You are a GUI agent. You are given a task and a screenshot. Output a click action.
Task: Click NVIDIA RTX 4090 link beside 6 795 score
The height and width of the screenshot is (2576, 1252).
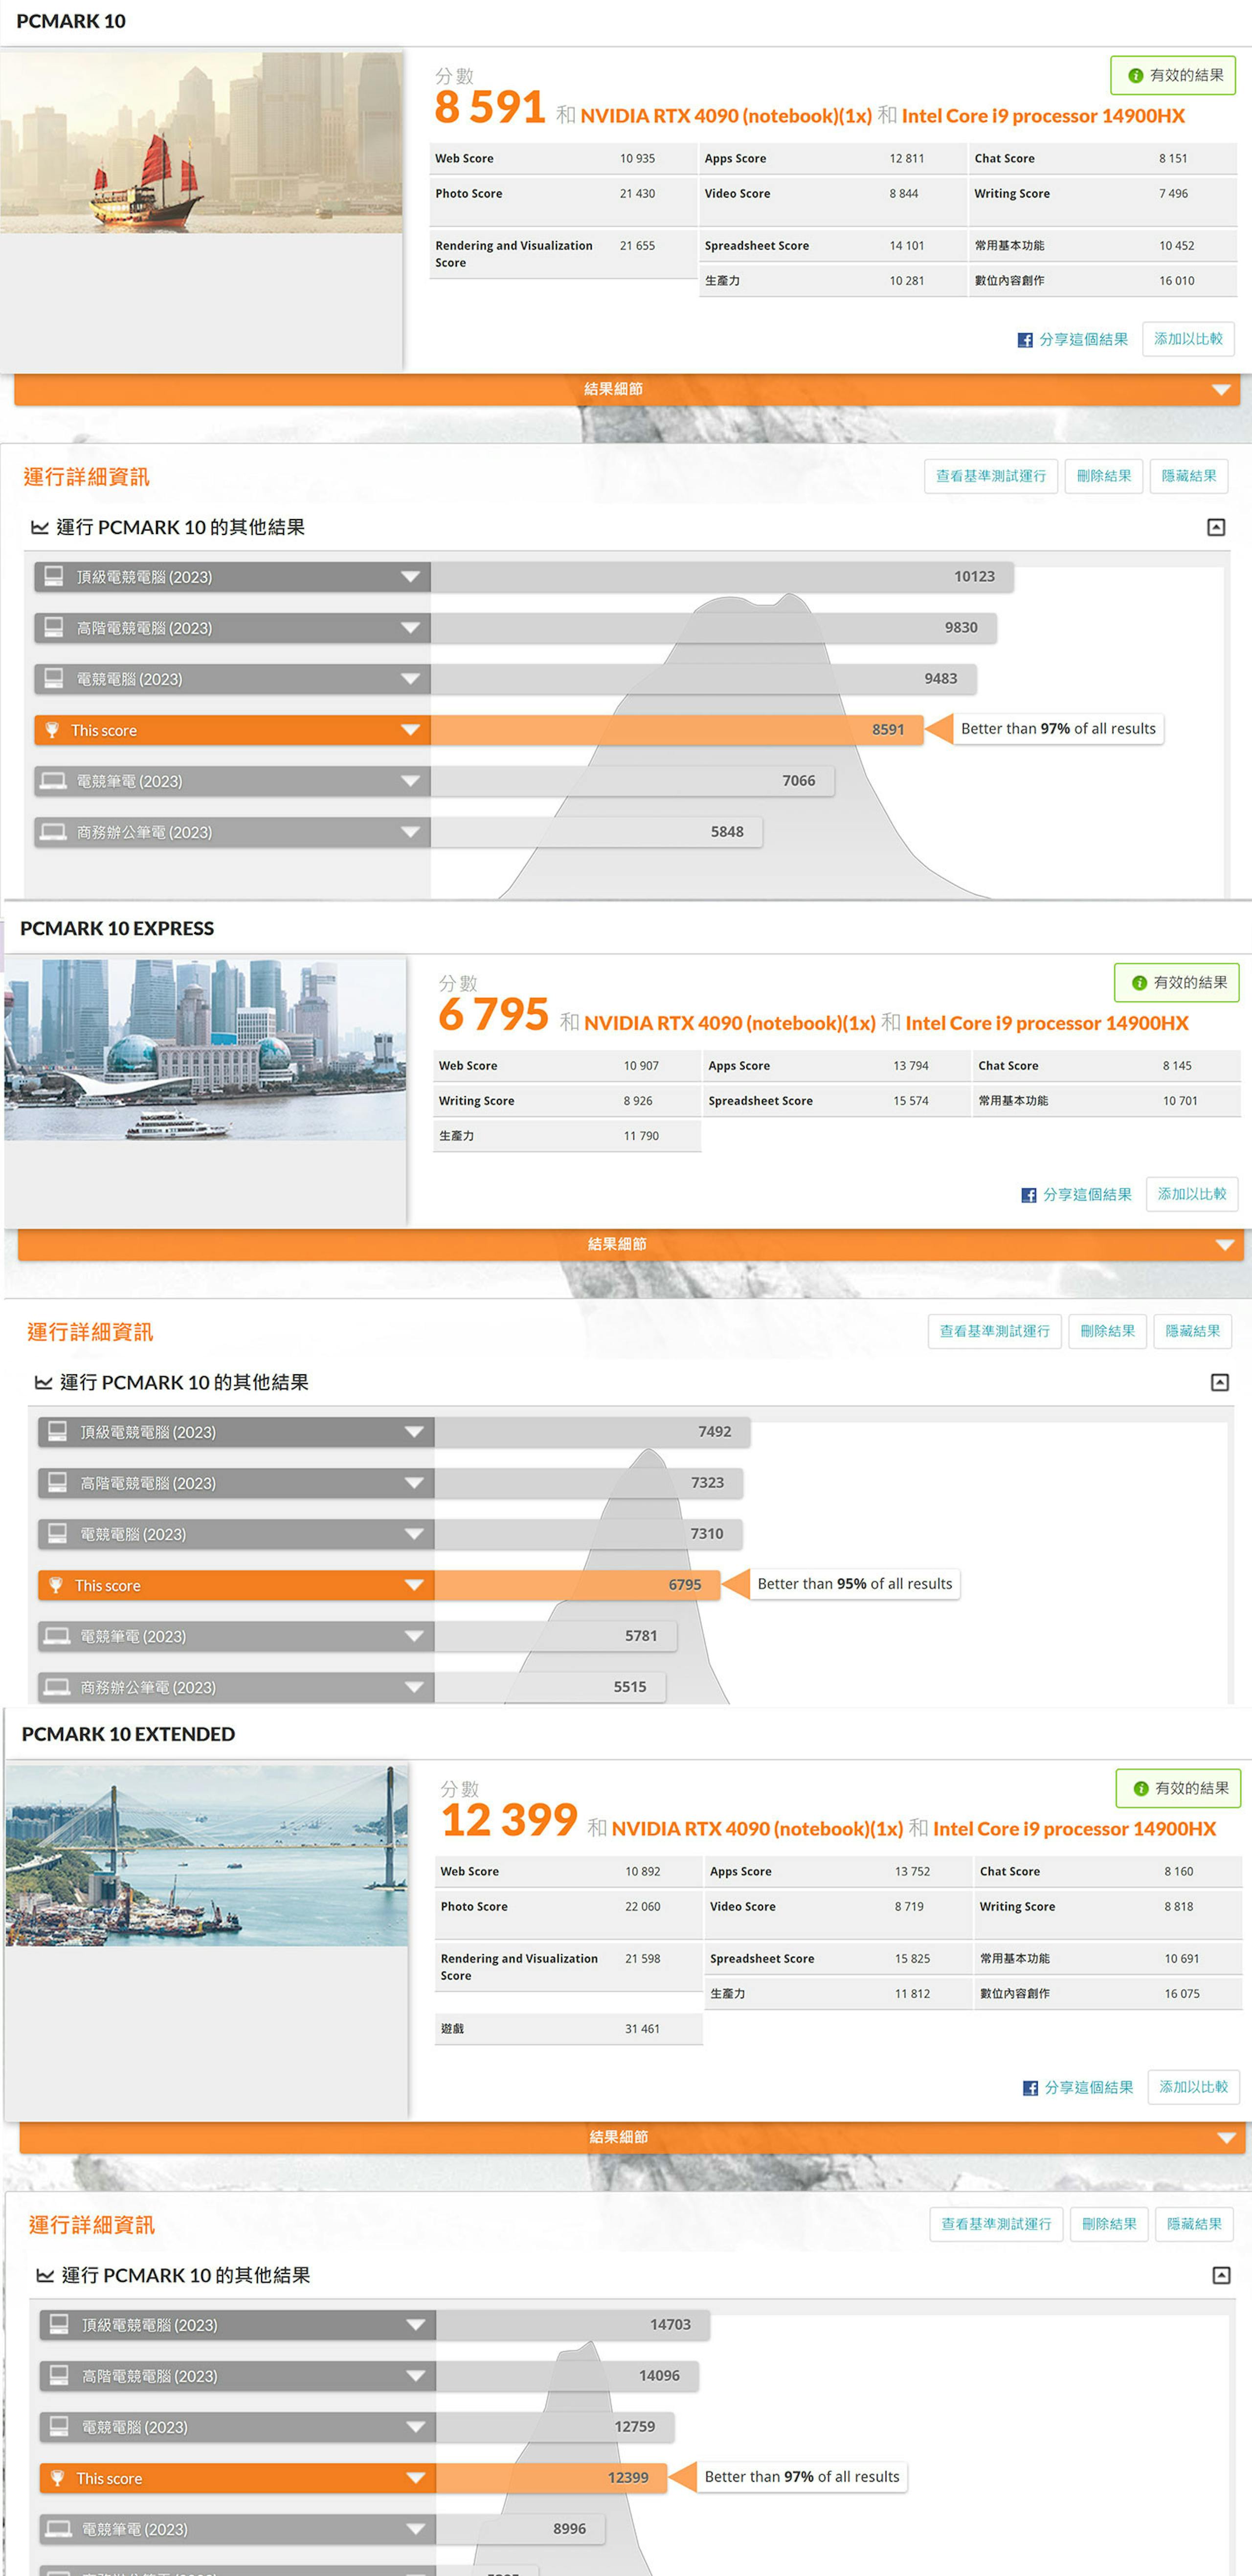point(730,1023)
